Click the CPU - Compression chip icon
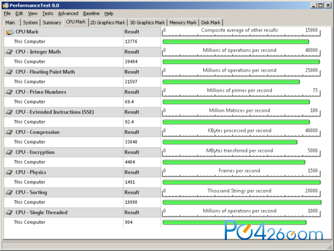Viewport: 334px width, 251px height. 9,132
